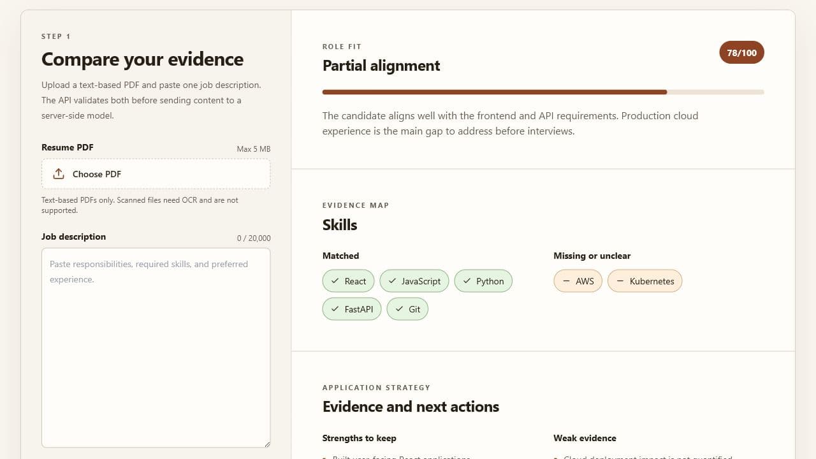Screen dimensions: 816x459
Task: Click the Git matched skill chip
Action: 407,309
